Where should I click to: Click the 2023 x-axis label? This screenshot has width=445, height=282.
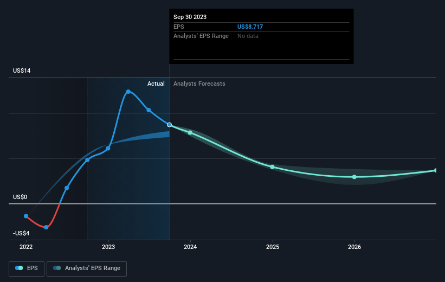tap(108, 247)
